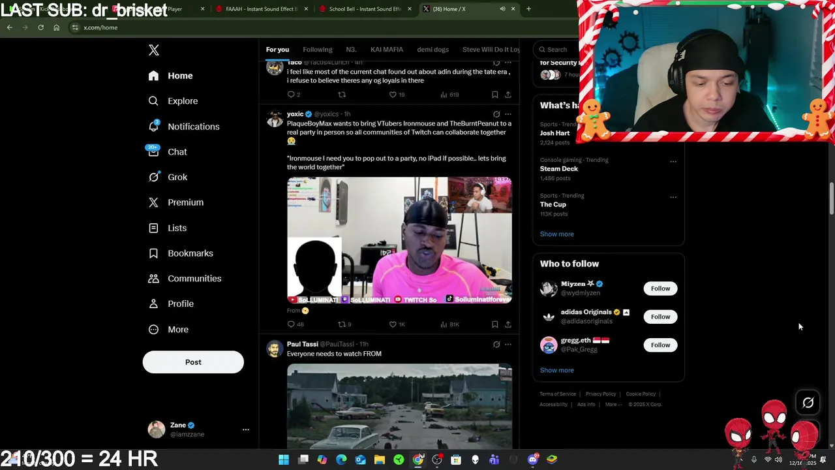Image resolution: width=835 pixels, height=470 pixels.
Task: Open Notifications in the sidebar
Action: 184,127
